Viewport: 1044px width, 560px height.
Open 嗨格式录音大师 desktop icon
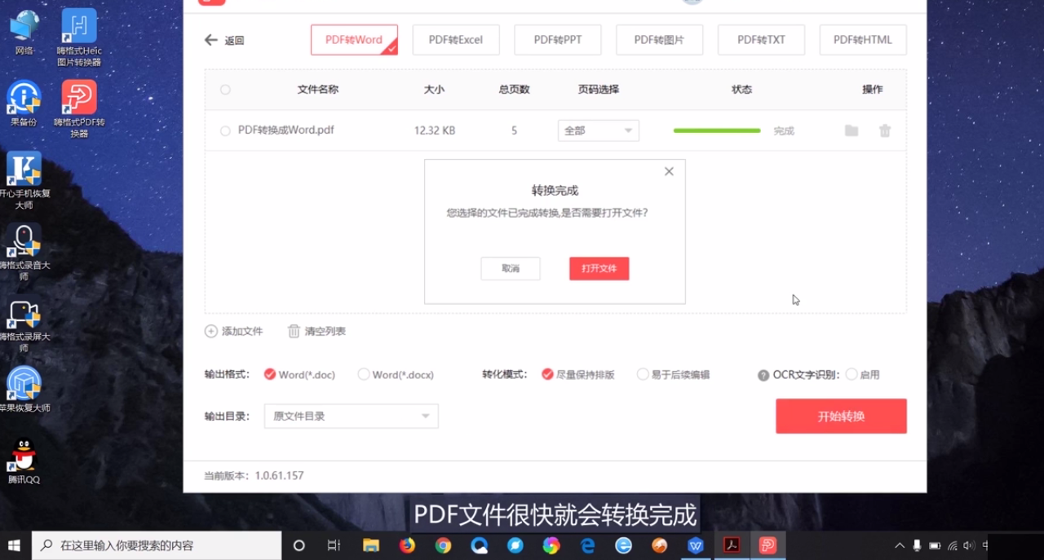click(24, 253)
